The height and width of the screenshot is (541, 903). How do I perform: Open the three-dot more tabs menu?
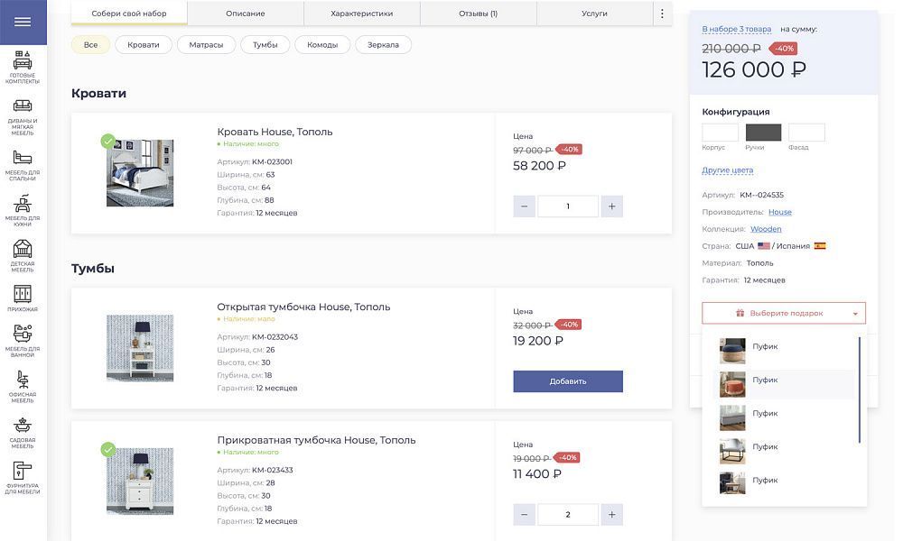662,14
